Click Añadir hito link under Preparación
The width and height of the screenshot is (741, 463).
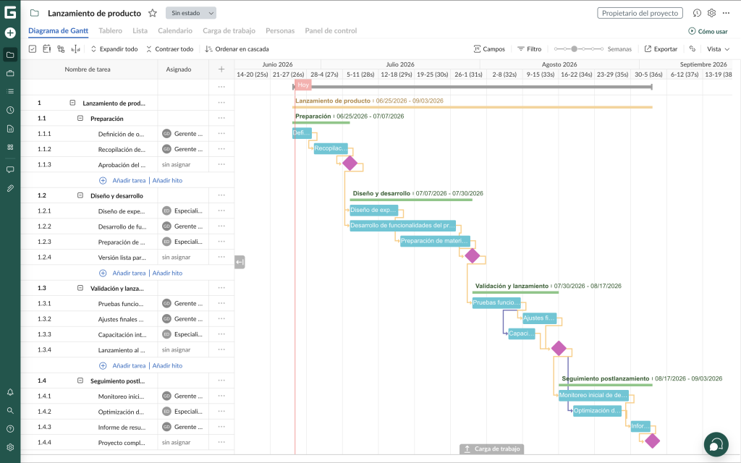tap(167, 180)
